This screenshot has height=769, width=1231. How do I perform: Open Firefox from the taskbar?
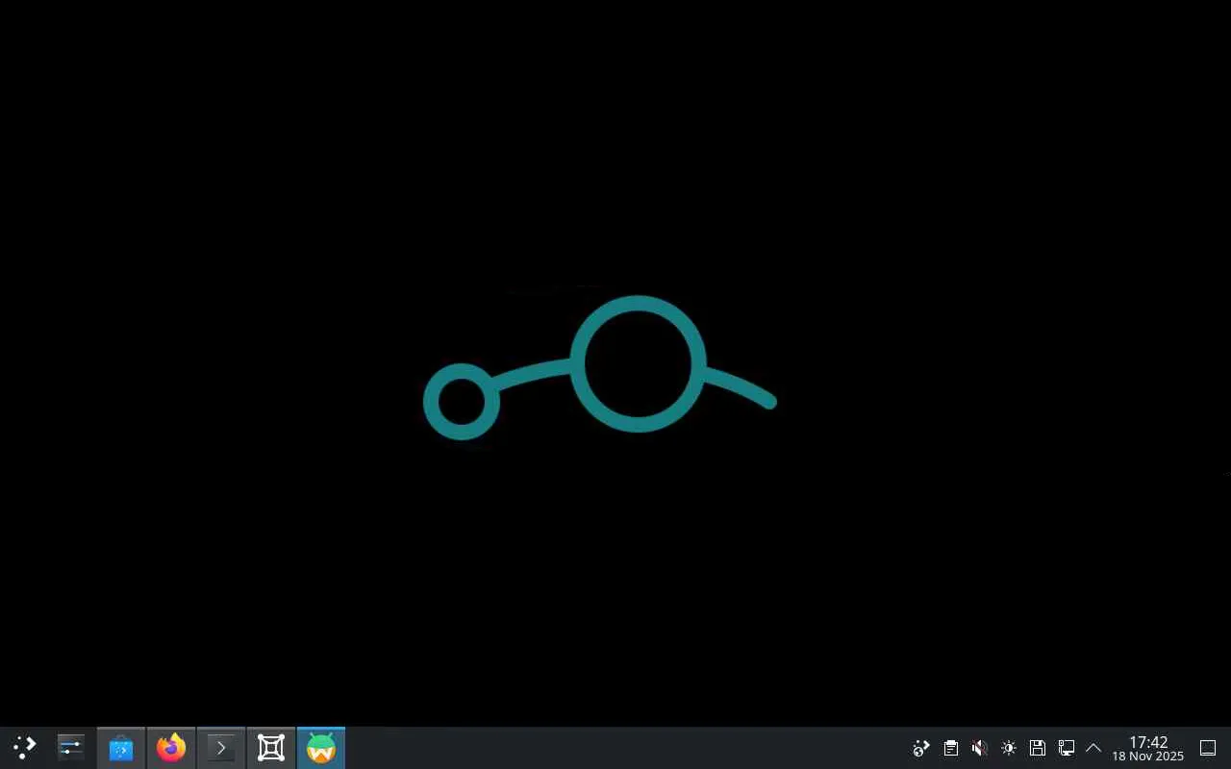(171, 748)
